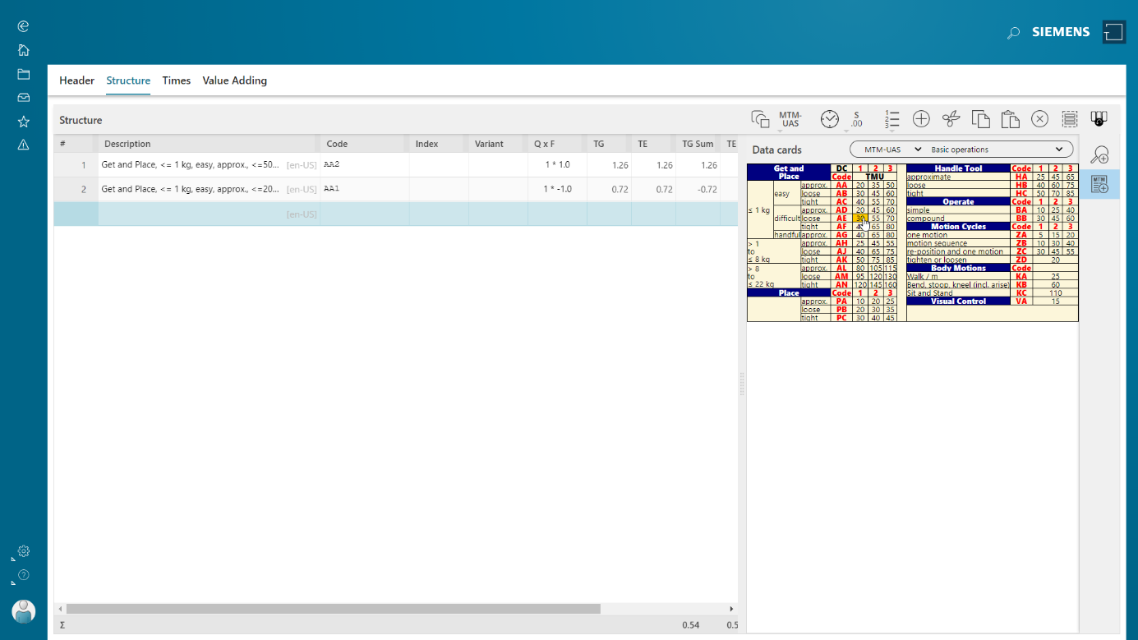Click the magnifier search-add icon in side panel
Screen dimensions: 1138x640
[x=1099, y=154]
